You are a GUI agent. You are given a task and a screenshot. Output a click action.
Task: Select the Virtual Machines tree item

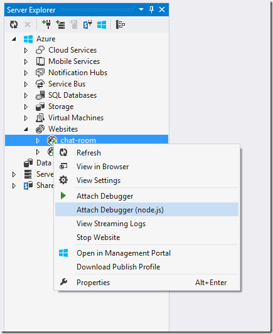pyautogui.click(x=76, y=118)
